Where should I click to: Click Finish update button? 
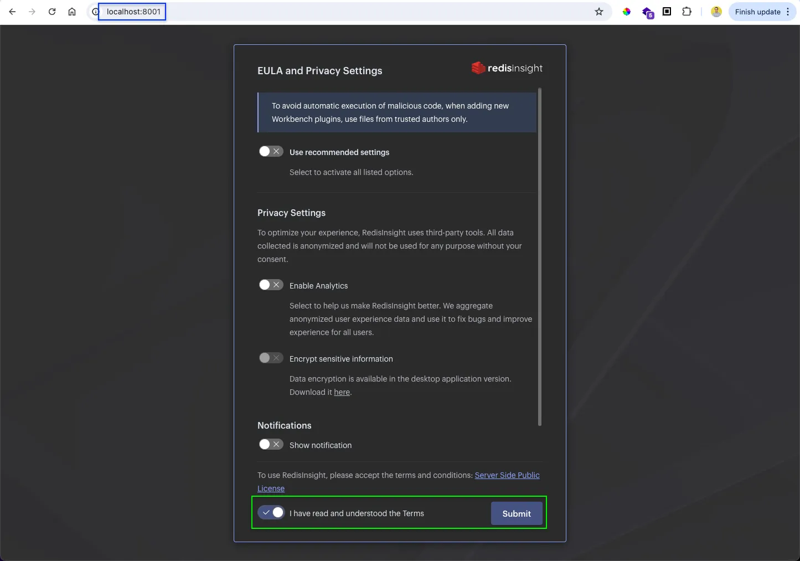click(x=757, y=12)
